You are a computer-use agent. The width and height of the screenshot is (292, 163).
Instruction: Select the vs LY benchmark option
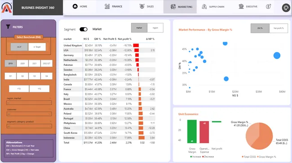click(x=19, y=47)
